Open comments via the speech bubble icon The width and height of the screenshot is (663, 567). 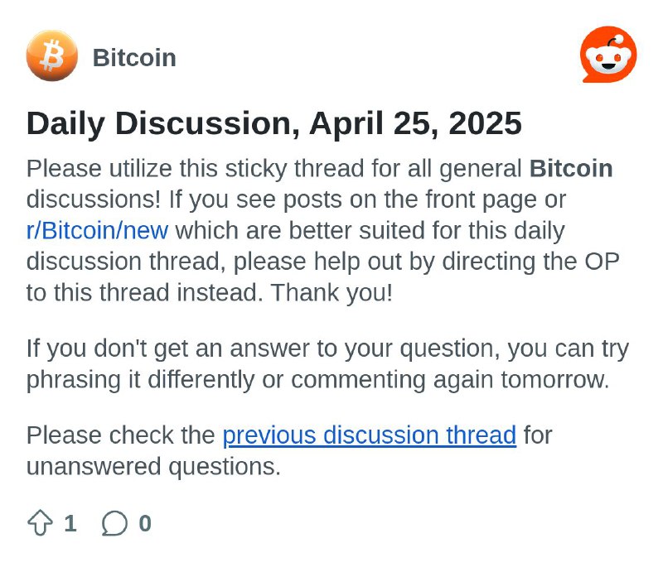pyautogui.click(x=114, y=523)
